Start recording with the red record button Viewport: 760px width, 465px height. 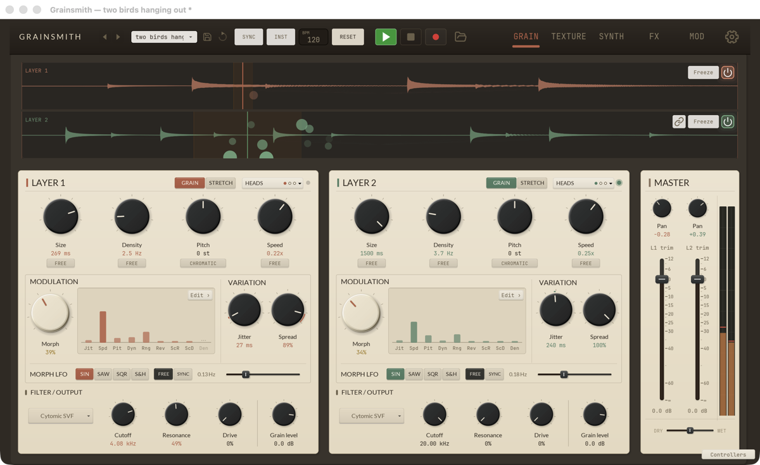(435, 37)
